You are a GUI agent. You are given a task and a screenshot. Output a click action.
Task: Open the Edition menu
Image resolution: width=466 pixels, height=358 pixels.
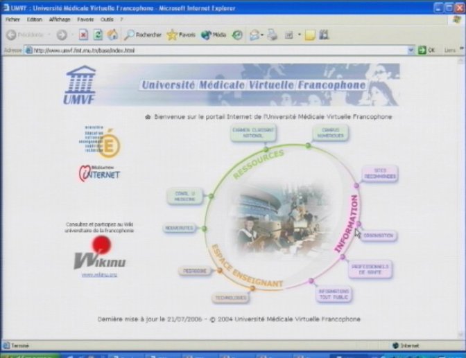pos(35,19)
